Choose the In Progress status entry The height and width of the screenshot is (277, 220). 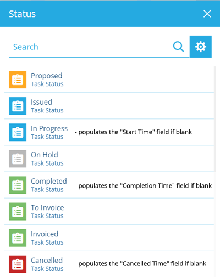coord(109,132)
